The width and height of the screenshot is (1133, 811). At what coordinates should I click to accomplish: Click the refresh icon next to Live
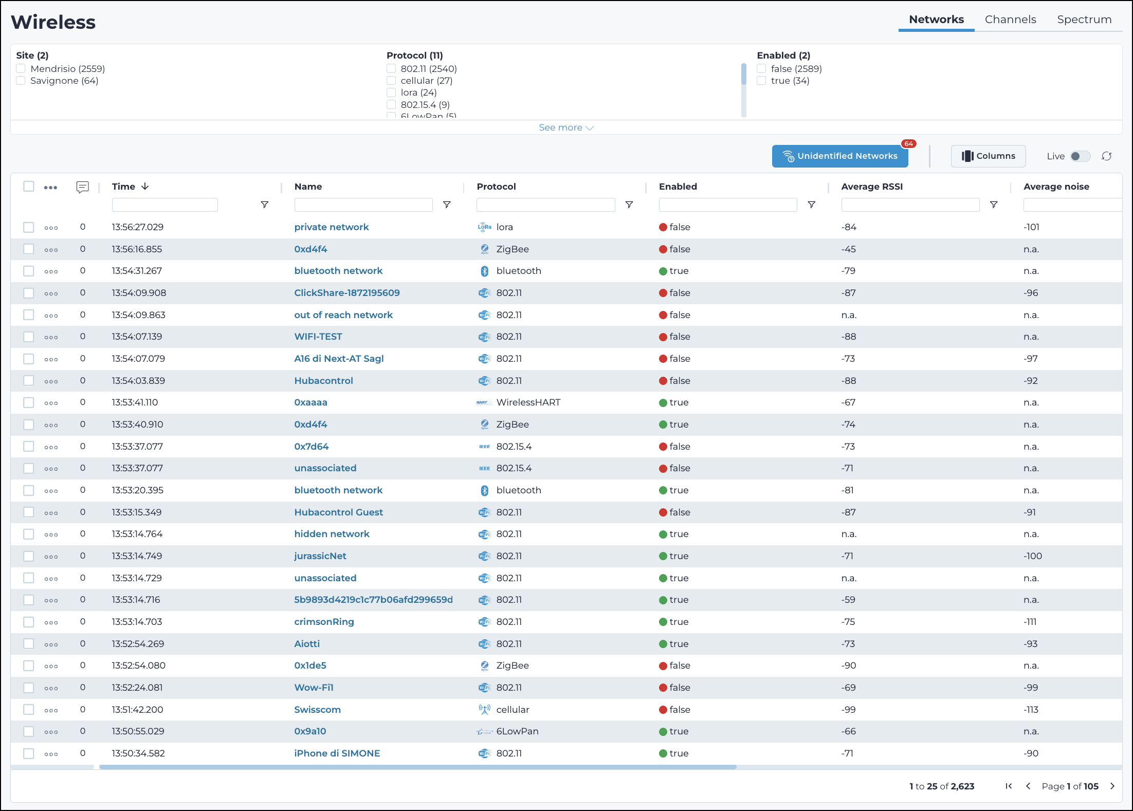1106,156
